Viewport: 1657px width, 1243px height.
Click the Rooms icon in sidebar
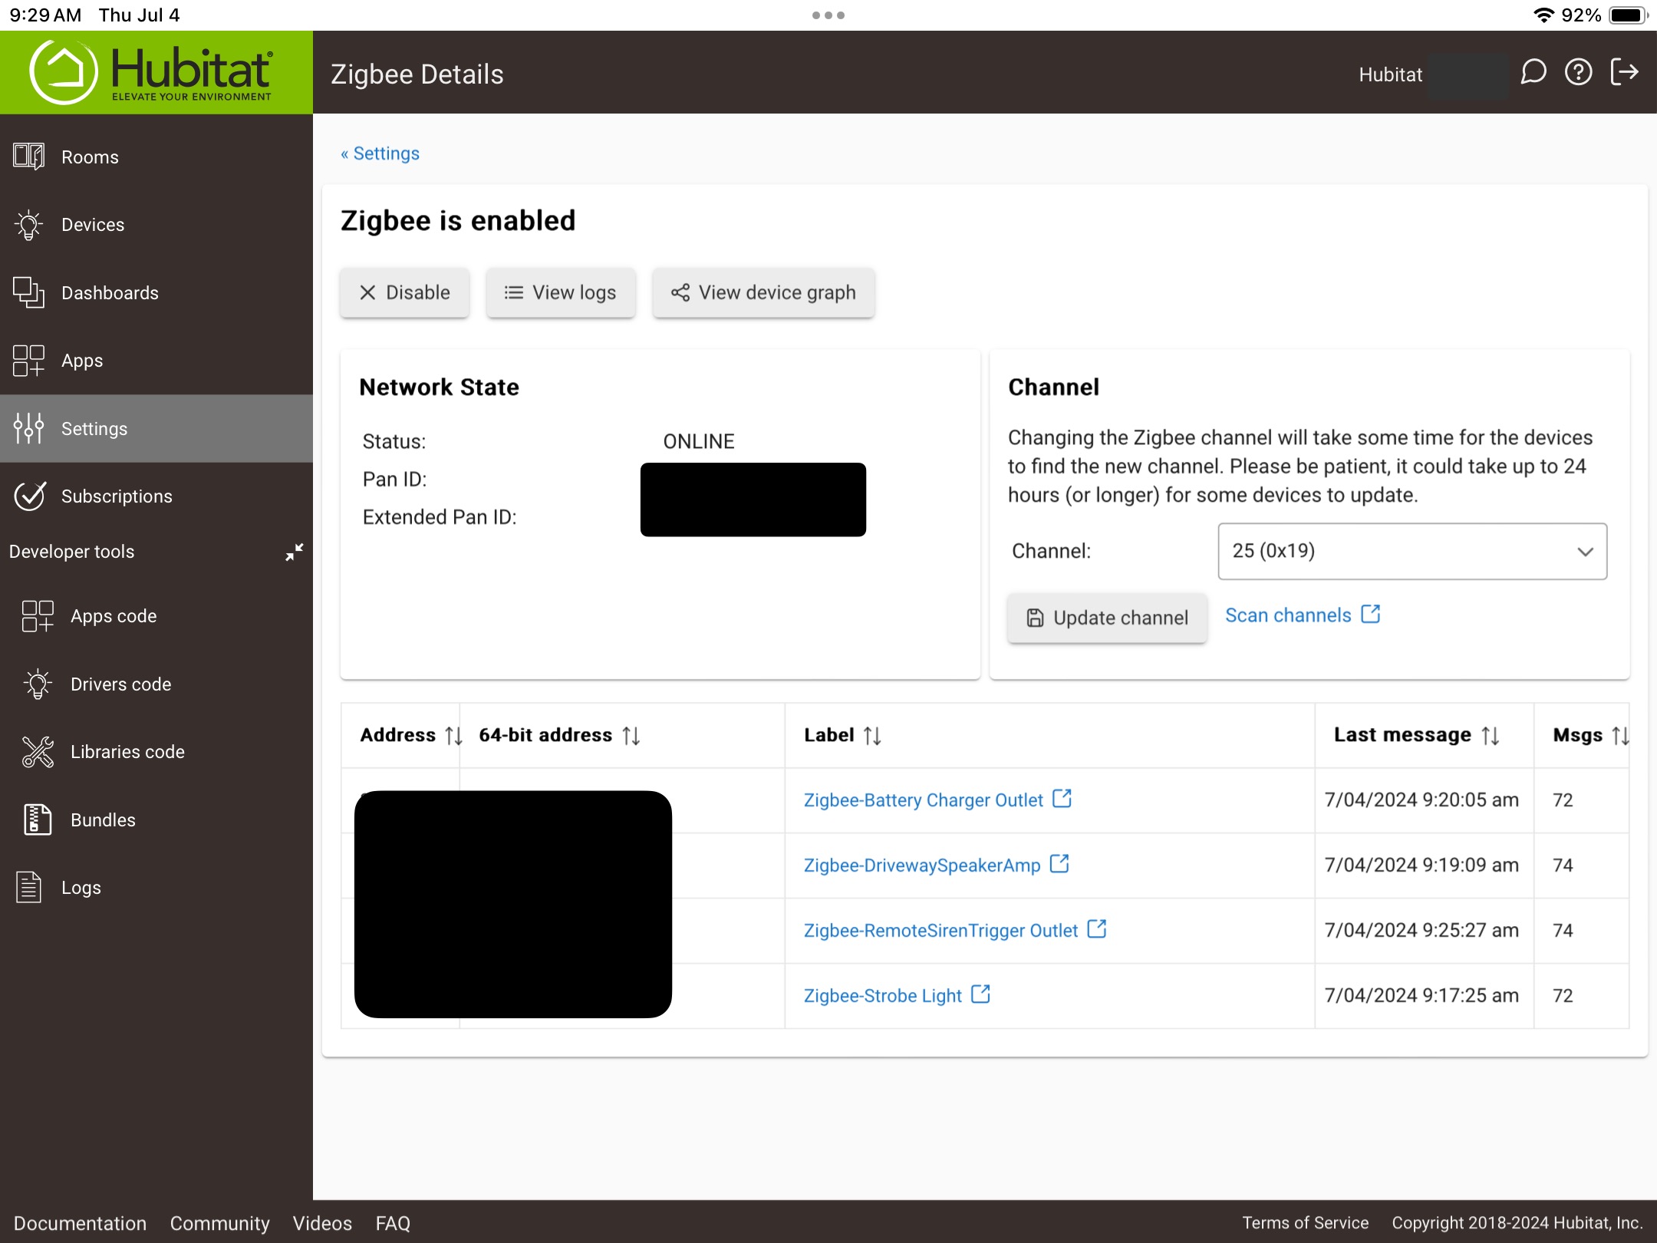(x=29, y=157)
